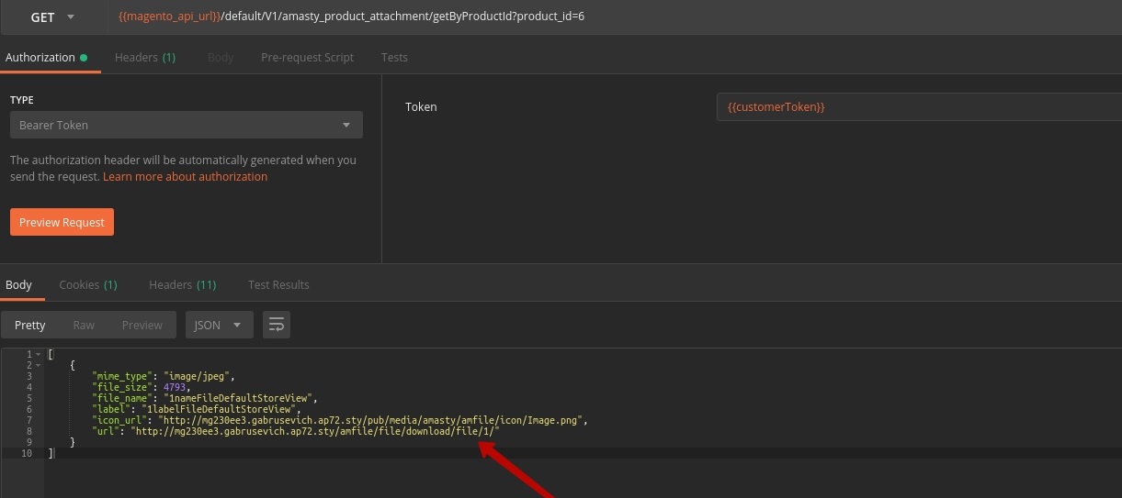Image resolution: width=1122 pixels, height=498 pixels.
Task: Select the response Body tab
Action: 18,284
